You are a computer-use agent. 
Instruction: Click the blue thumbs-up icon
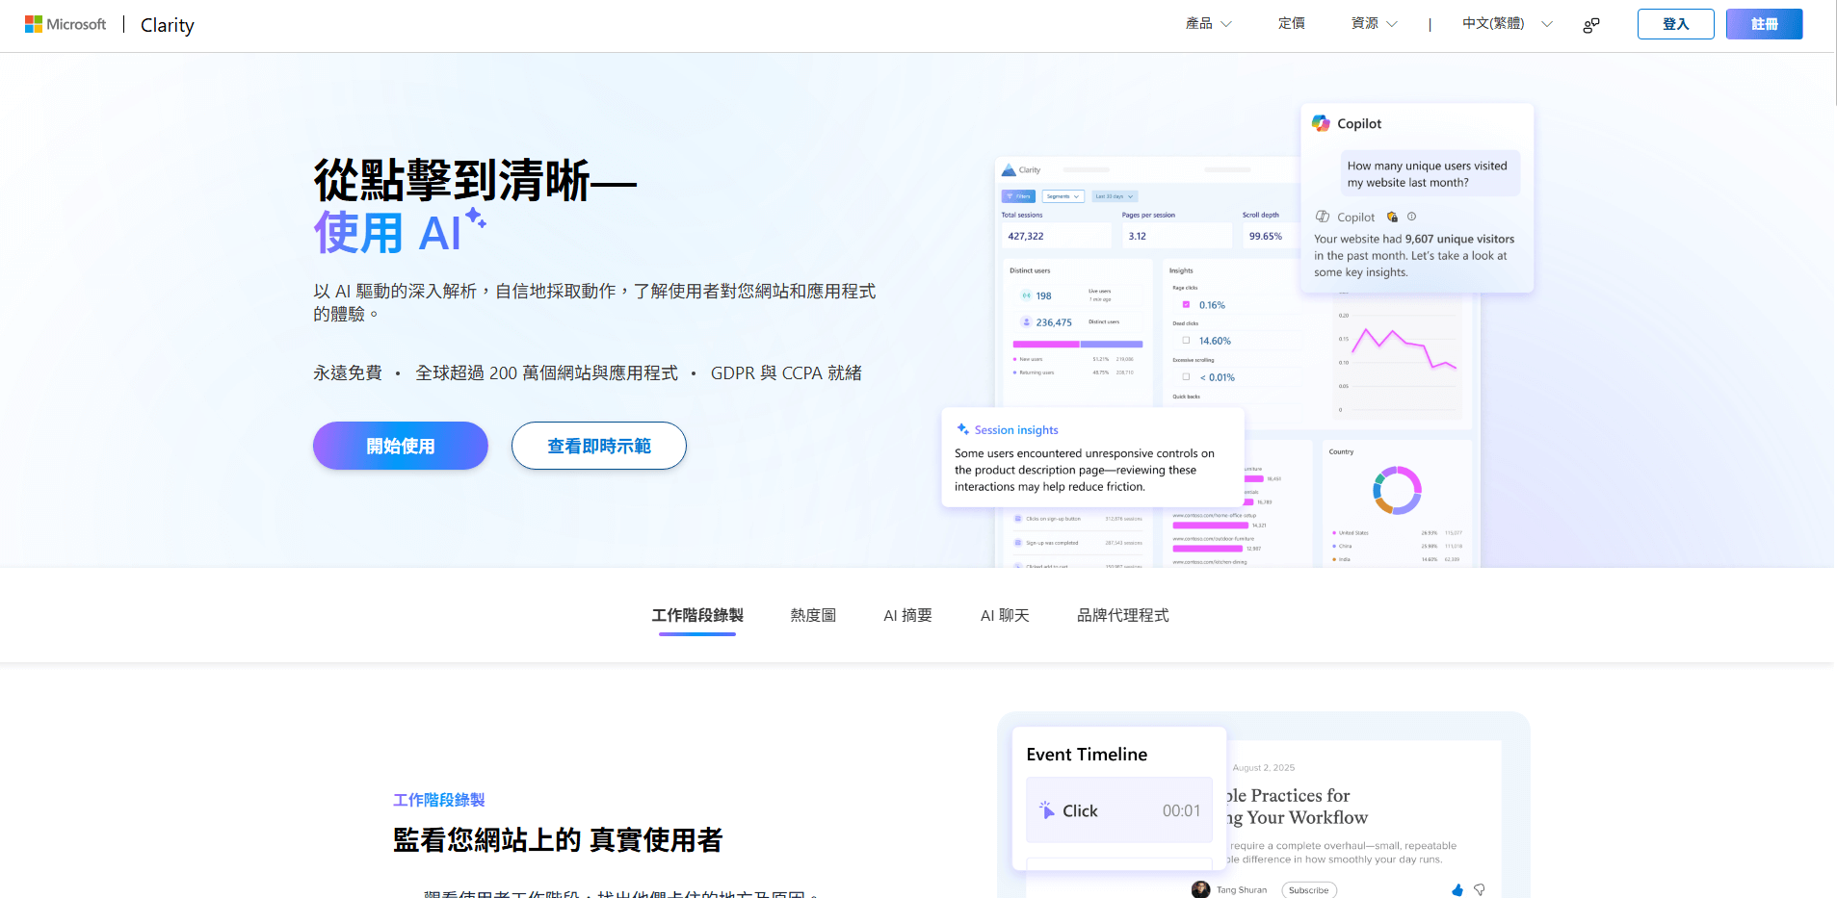[1456, 890]
